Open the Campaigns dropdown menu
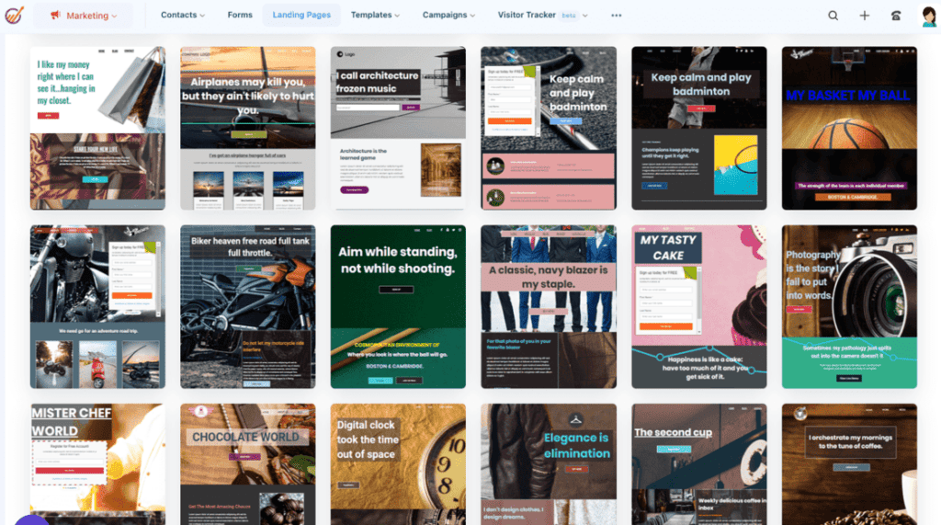The height and width of the screenshot is (525, 941). pos(448,16)
